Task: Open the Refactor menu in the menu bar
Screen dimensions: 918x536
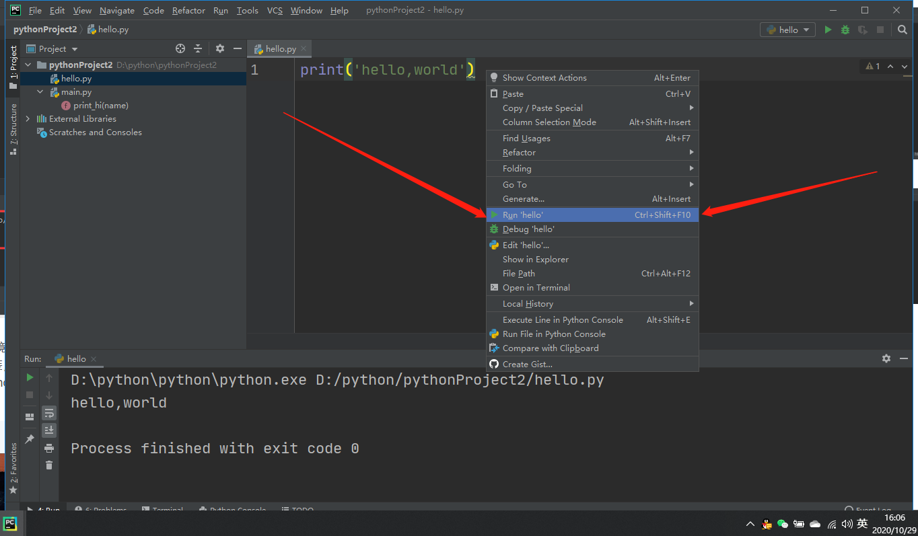Action: [x=188, y=11]
